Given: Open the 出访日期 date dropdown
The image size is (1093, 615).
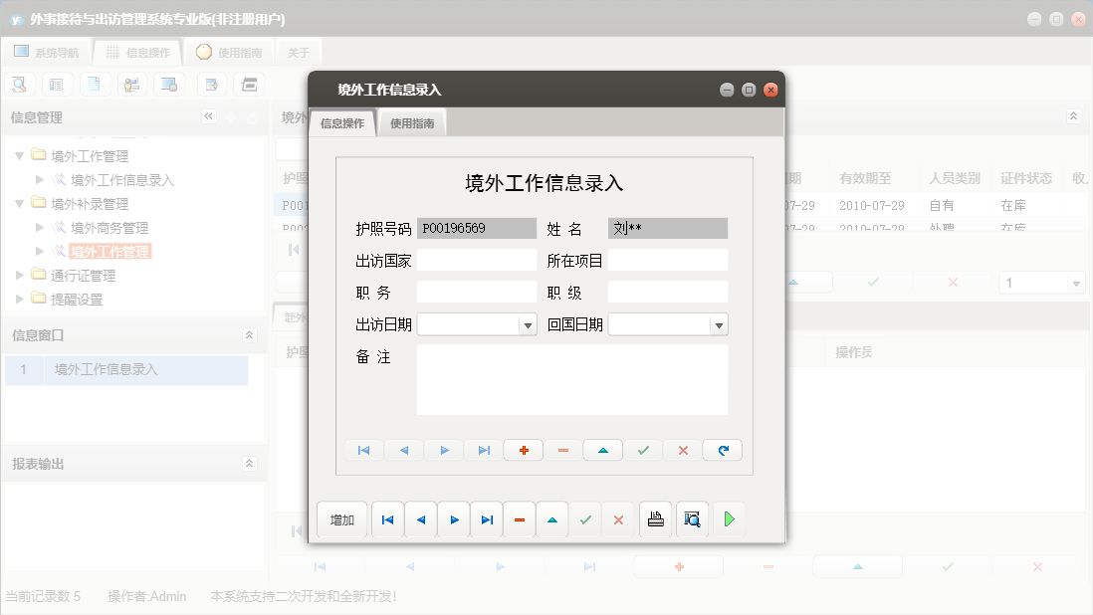Looking at the screenshot, I should tap(529, 324).
